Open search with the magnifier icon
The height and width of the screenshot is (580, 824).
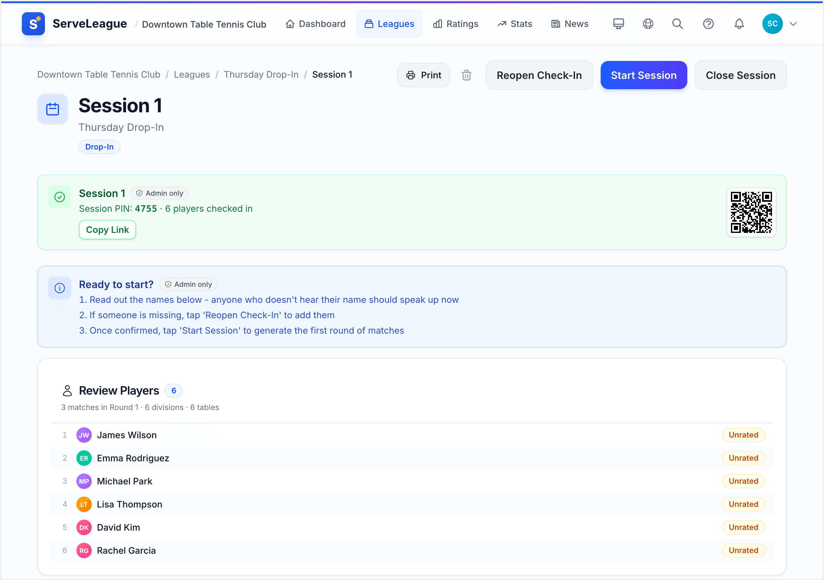coord(678,24)
